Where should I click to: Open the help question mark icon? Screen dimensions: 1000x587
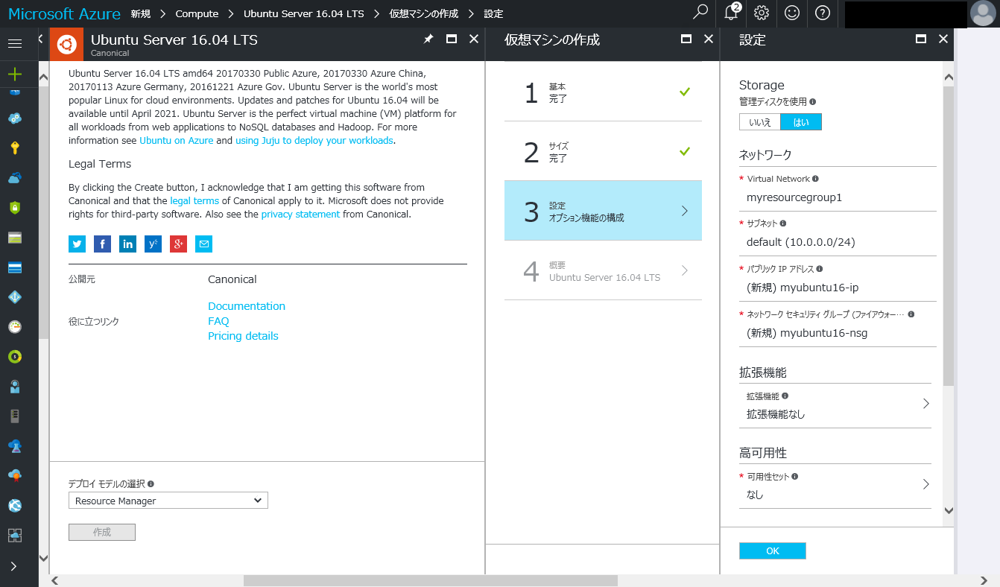click(821, 13)
